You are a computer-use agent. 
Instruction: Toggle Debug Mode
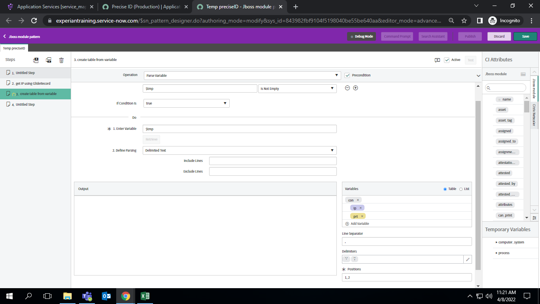pyautogui.click(x=361, y=36)
